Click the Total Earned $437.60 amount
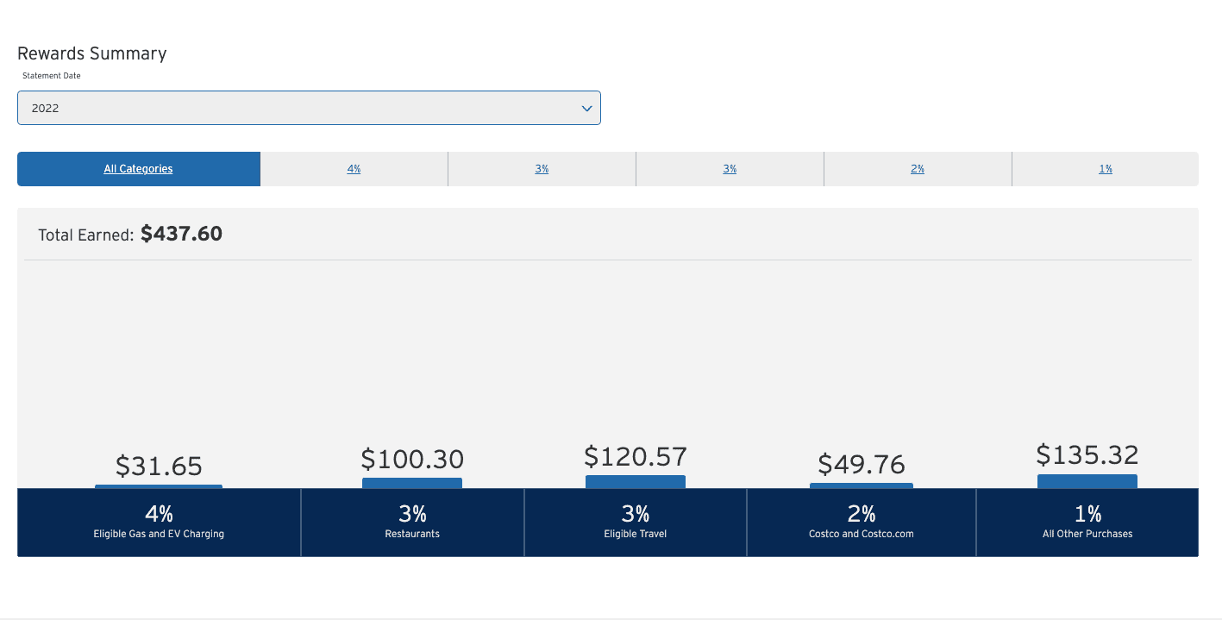 tap(181, 234)
